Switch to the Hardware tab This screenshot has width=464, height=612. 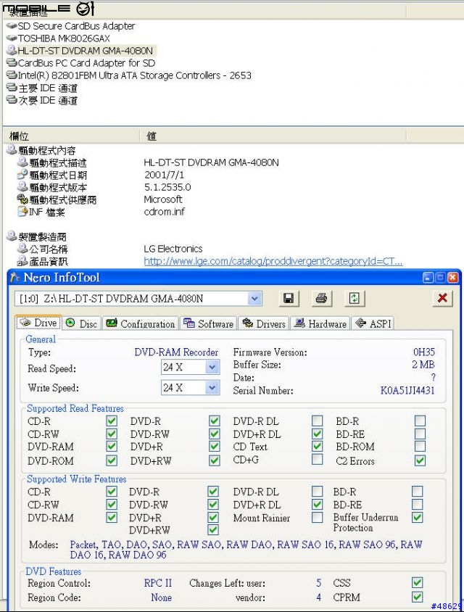coord(320,323)
